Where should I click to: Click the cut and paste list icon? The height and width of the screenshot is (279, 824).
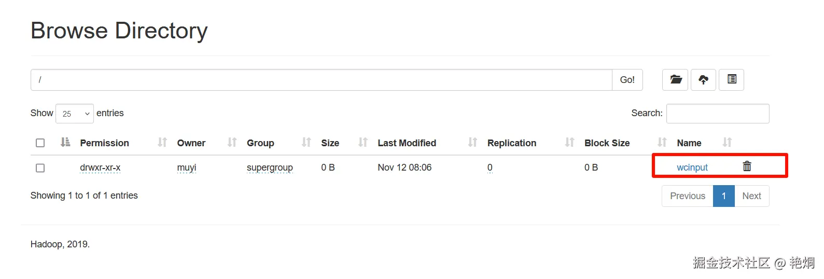pyautogui.click(x=731, y=80)
